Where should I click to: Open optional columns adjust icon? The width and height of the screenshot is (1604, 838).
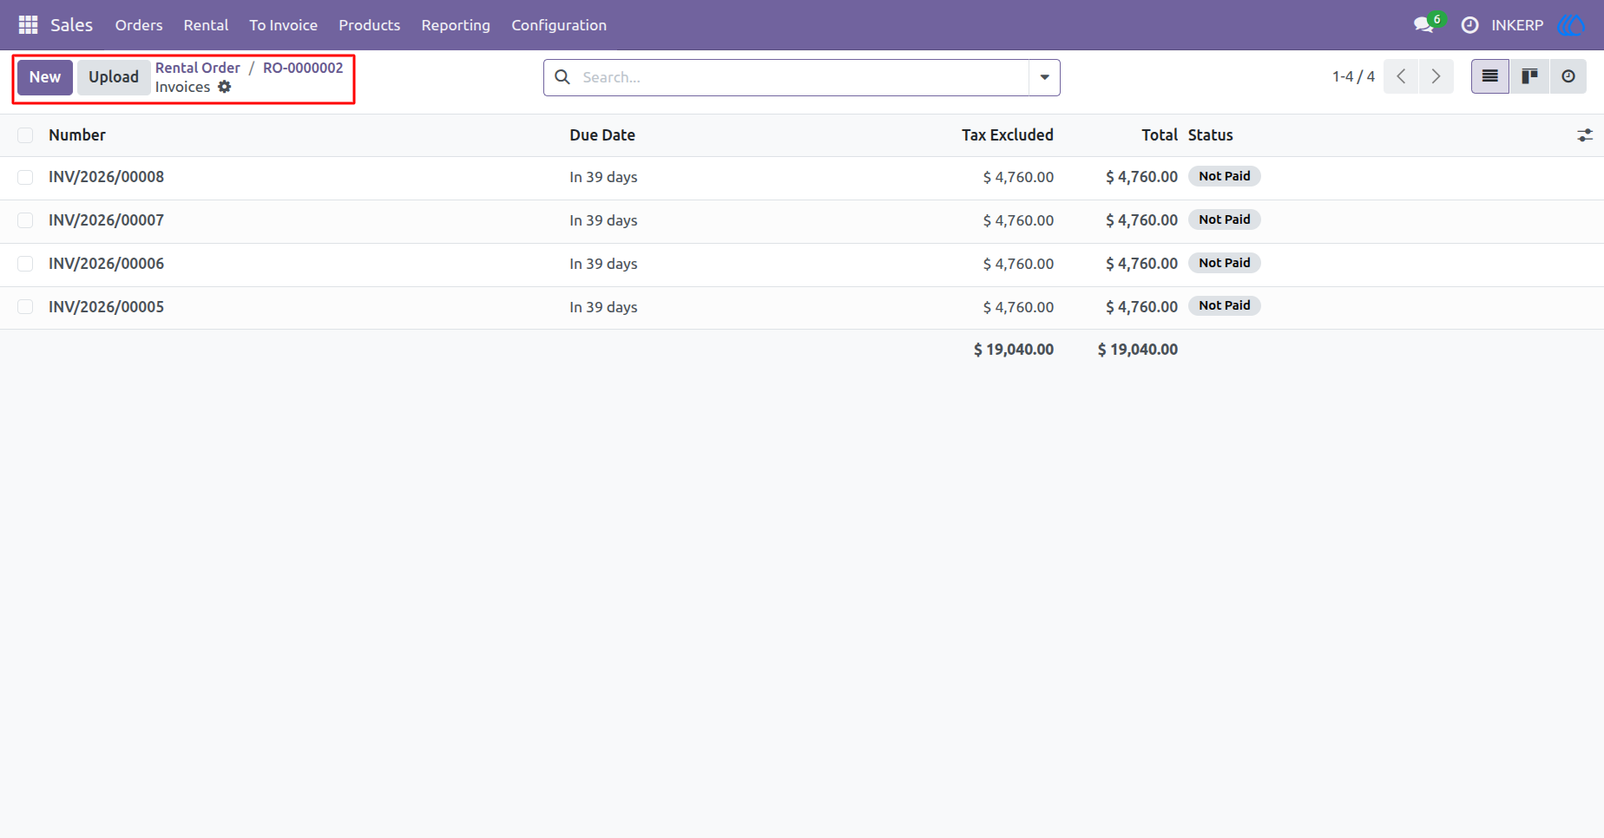coord(1585,135)
